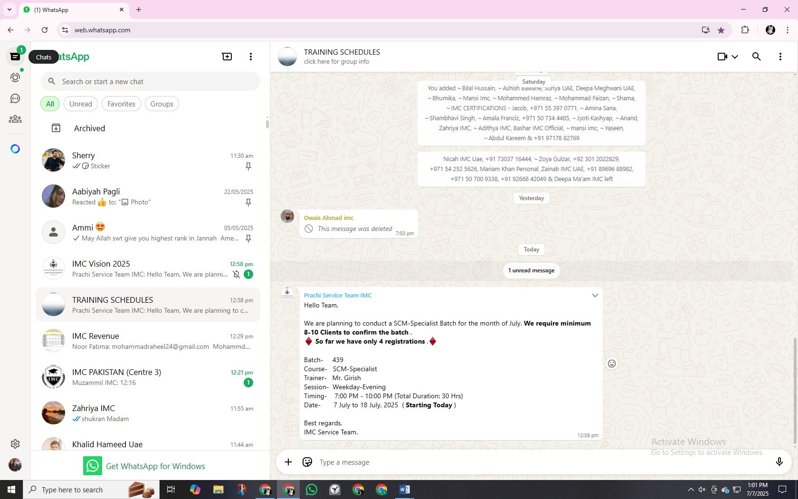Show hidden system tray icons

tap(691, 489)
